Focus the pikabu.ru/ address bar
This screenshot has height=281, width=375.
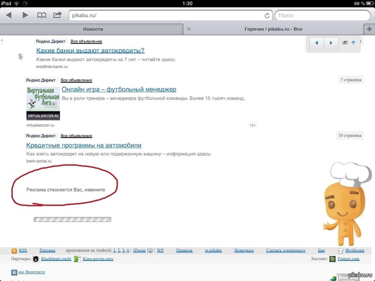pos(170,16)
